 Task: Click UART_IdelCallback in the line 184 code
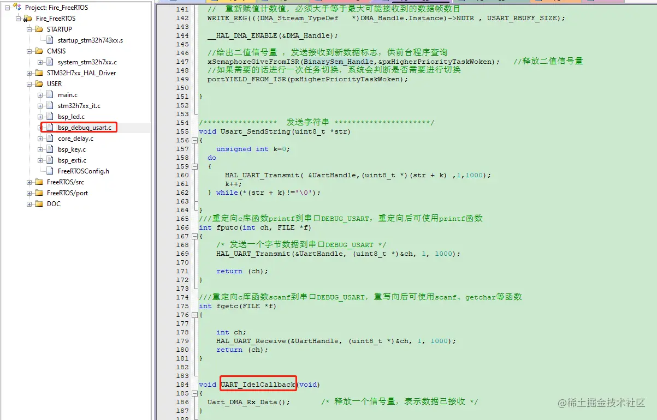(x=258, y=385)
